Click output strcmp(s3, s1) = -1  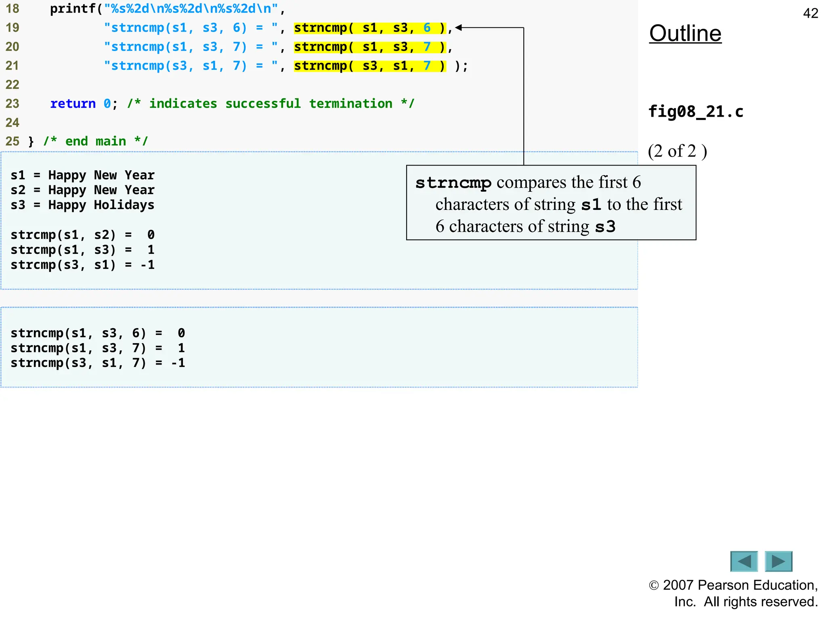pyautogui.click(x=82, y=265)
